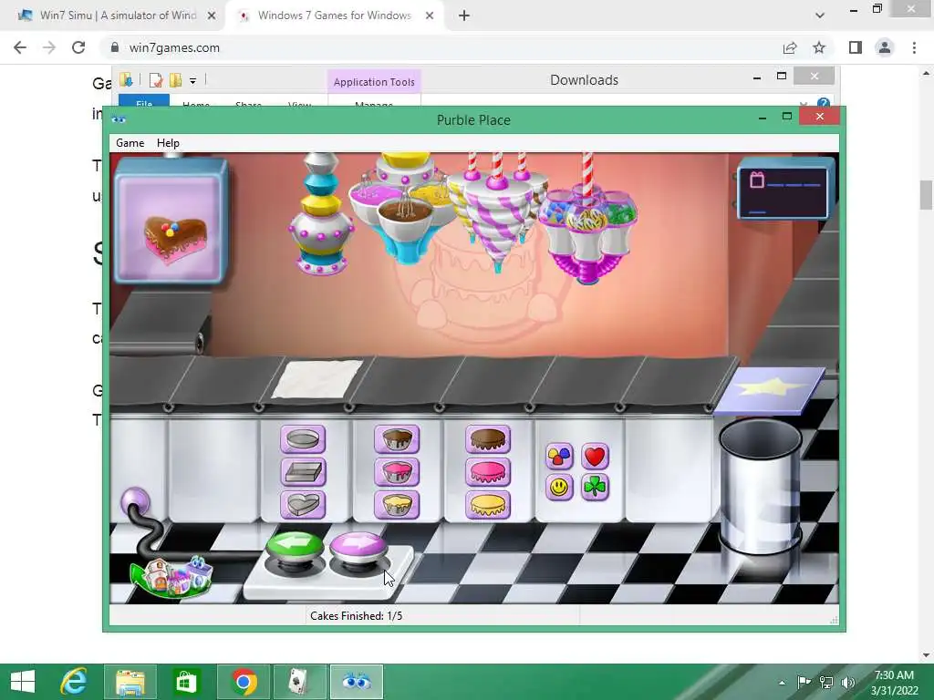Go back in Chrome browser history
The height and width of the screenshot is (700, 934).
coord(20,47)
